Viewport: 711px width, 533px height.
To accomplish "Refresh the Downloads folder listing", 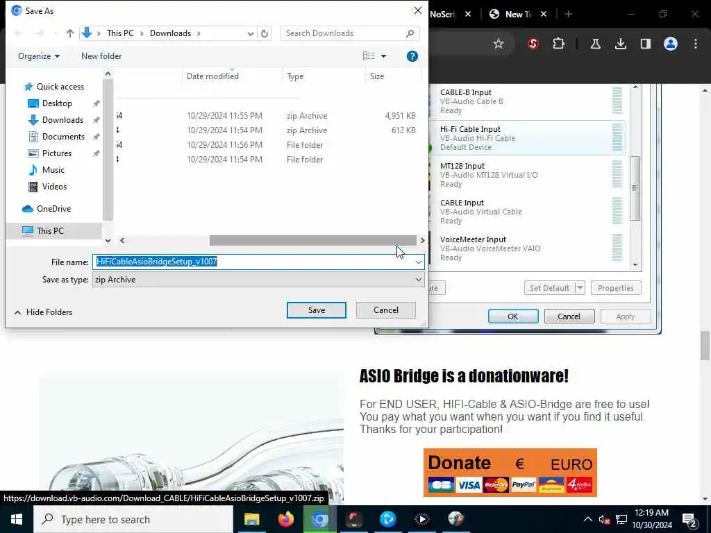I will (x=265, y=33).
